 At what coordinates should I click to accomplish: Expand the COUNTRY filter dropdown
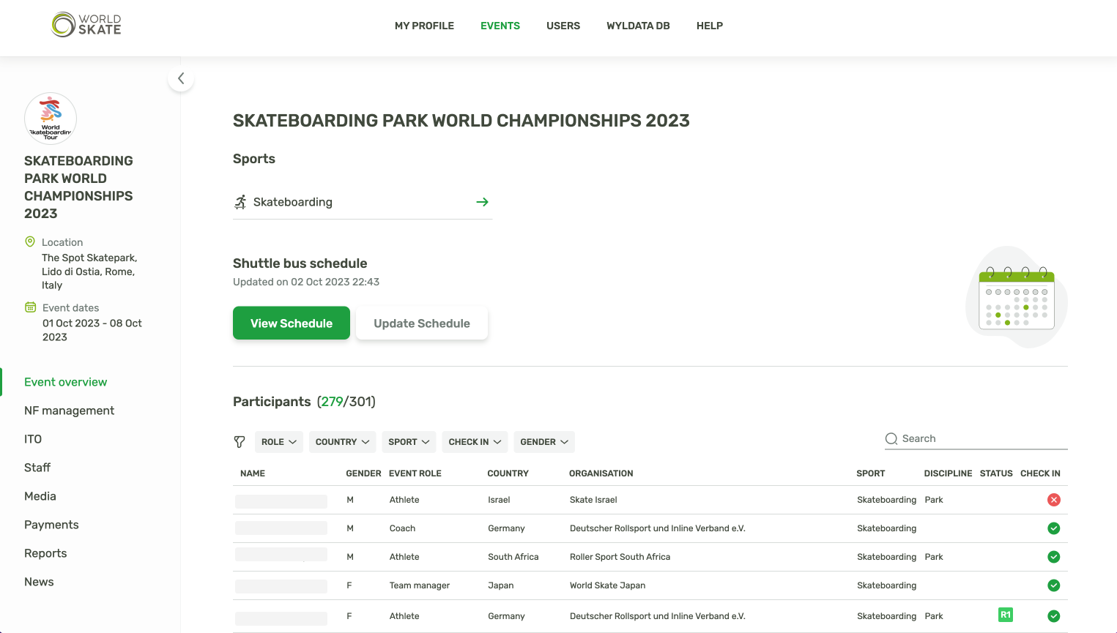343,442
